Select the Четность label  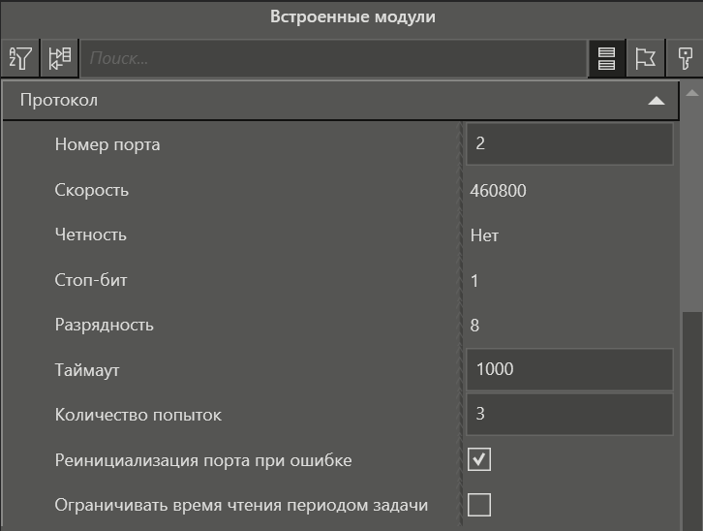pos(91,235)
